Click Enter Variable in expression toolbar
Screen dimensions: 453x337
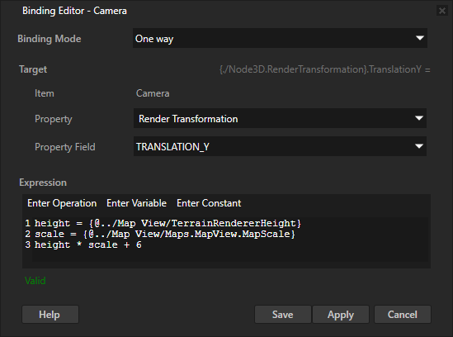point(136,203)
